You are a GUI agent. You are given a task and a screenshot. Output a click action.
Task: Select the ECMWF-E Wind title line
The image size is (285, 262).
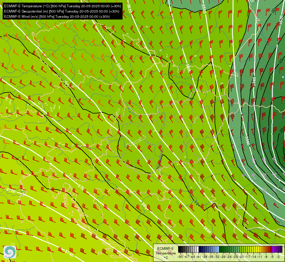57,17
